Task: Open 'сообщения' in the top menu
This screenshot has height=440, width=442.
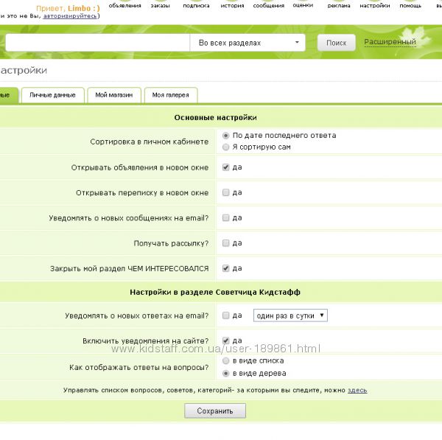Action: click(x=268, y=5)
